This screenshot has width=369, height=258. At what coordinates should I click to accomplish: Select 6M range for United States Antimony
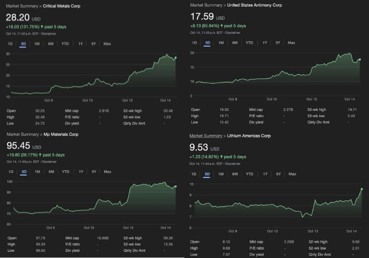point(235,43)
